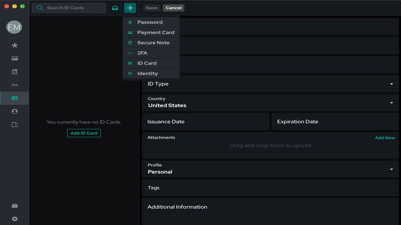Select Payment Card menu entry
The image size is (401, 225).
155,32
